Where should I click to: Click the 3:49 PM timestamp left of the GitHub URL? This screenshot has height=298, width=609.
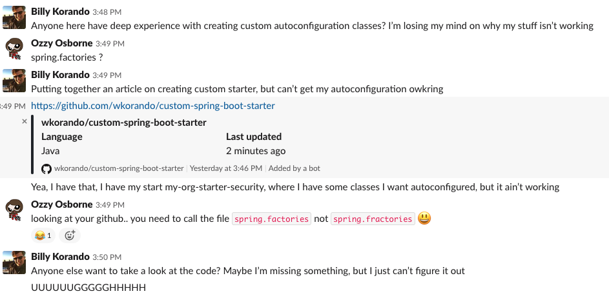[x=13, y=106]
